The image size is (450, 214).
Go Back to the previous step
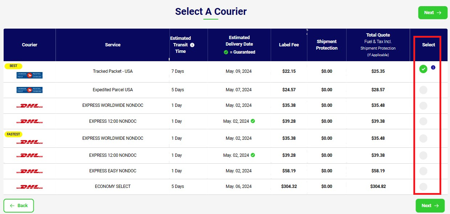click(x=19, y=206)
